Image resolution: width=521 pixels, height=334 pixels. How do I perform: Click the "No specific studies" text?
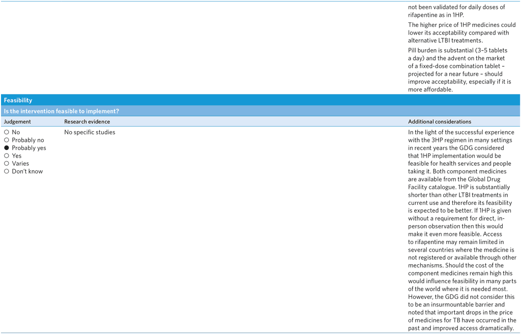pos(90,132)
